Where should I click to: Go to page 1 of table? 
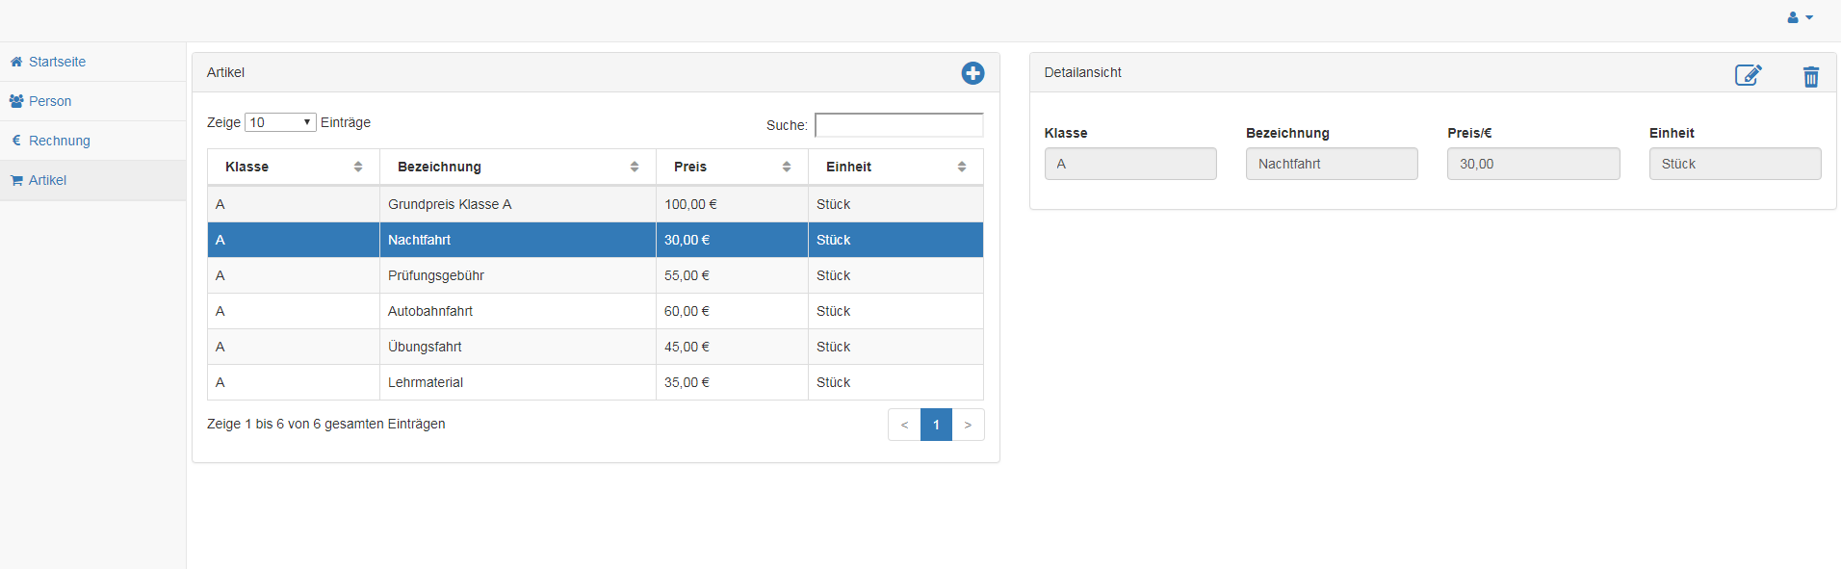pos(936,425)
